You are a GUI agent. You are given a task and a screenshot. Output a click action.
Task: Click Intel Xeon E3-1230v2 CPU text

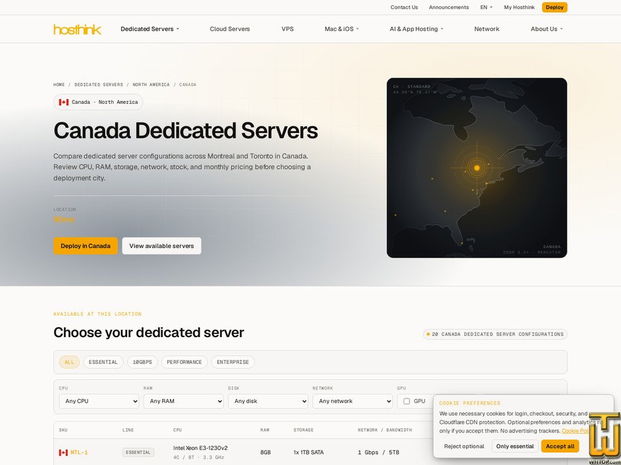[200, 448]
